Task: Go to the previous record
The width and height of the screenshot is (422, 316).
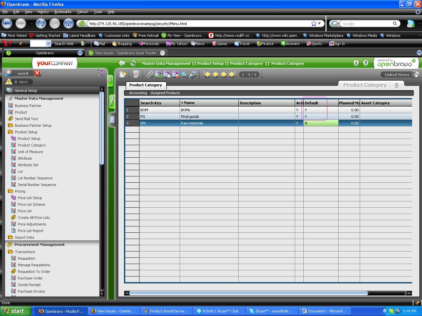Action: click(215, 75)
